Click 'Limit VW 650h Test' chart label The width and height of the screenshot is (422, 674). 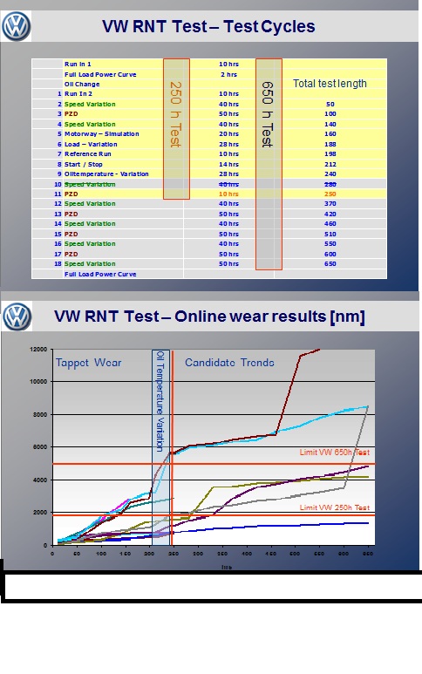(x=334, y=453)
